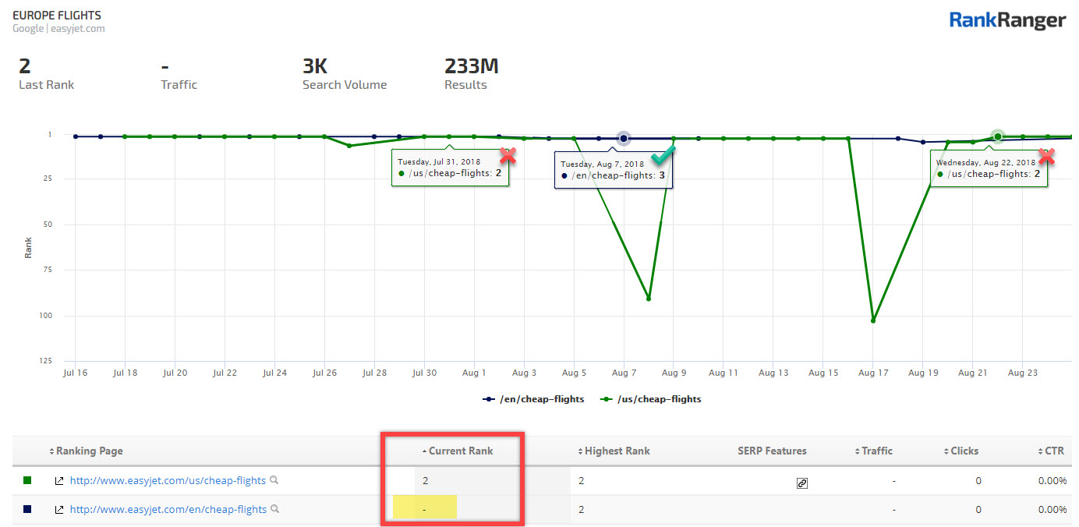Click the SERP Features link icon in the /us row
This screenshot has width=1079, height=527.
(801, 483)
